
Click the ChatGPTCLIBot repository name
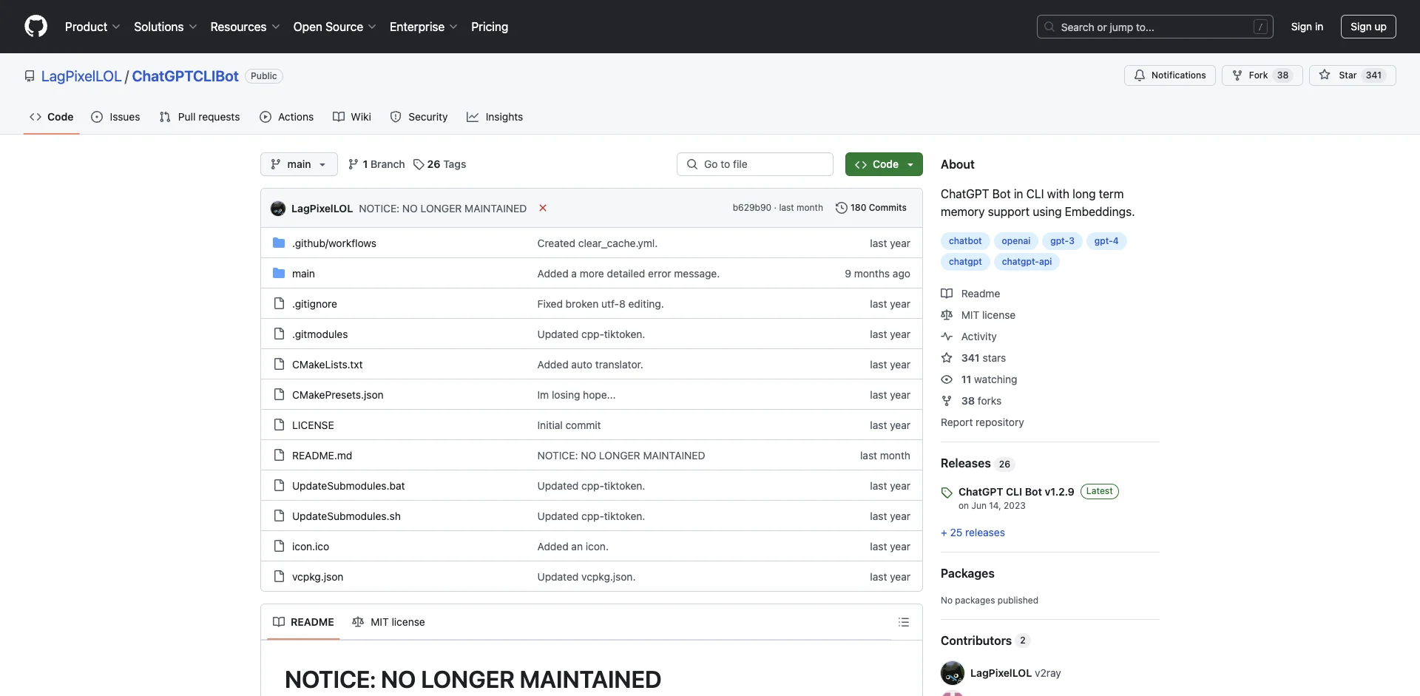pos(185,76)
